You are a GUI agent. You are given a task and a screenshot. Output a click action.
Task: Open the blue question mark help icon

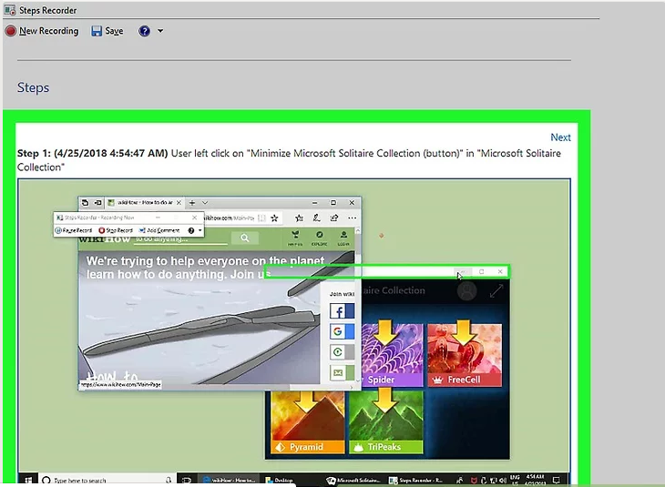(x=144, y=31)
